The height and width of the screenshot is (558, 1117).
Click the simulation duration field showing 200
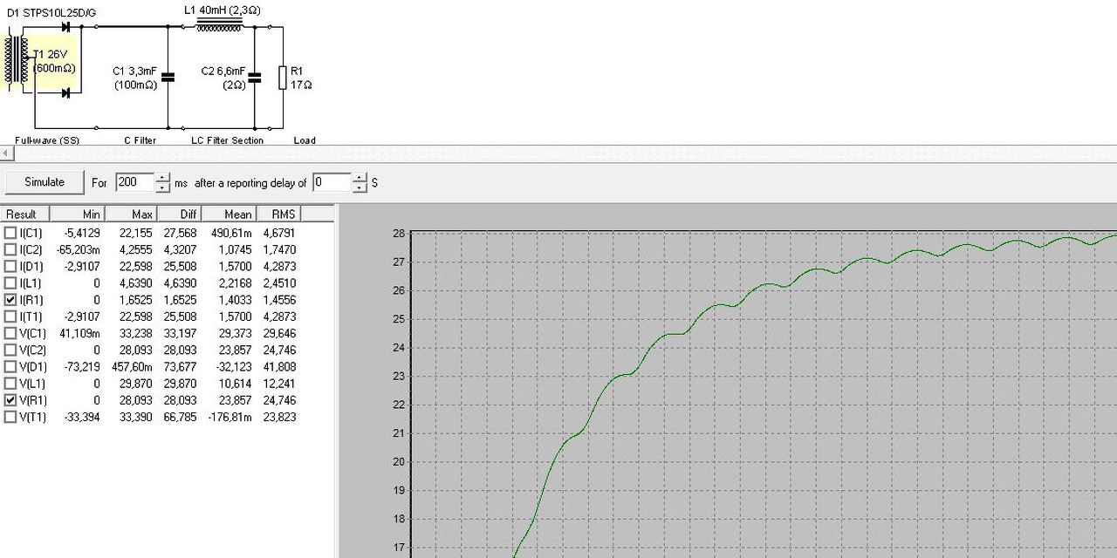[134, 182]
